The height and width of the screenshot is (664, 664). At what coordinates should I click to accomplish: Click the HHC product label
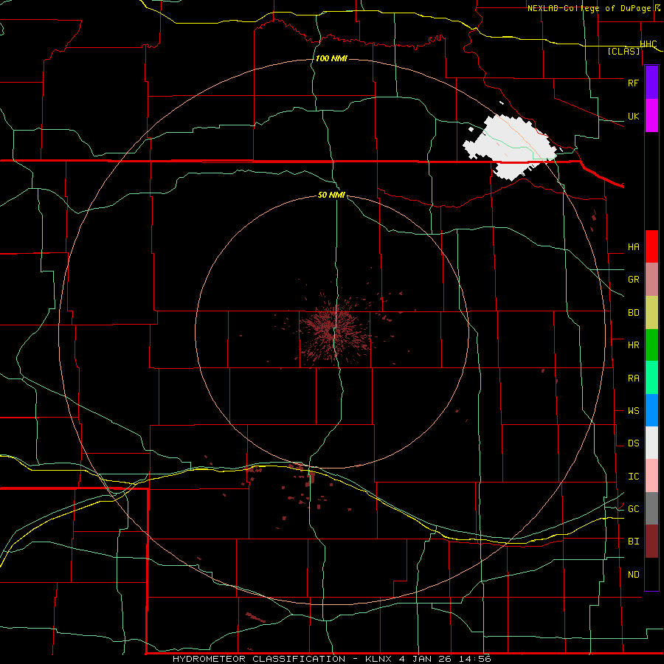[x=649, y=44]
